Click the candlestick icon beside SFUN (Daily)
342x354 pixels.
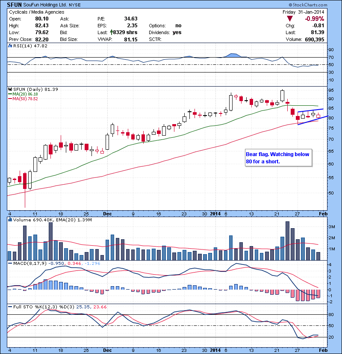[10, 89]
